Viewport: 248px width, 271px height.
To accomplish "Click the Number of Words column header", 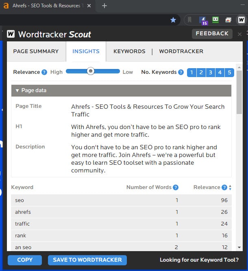I will (149, 187).
